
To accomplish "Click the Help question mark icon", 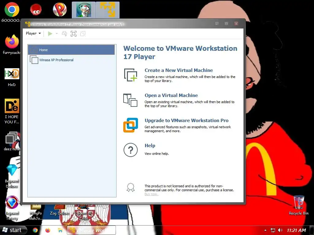I will click(131, 150).
